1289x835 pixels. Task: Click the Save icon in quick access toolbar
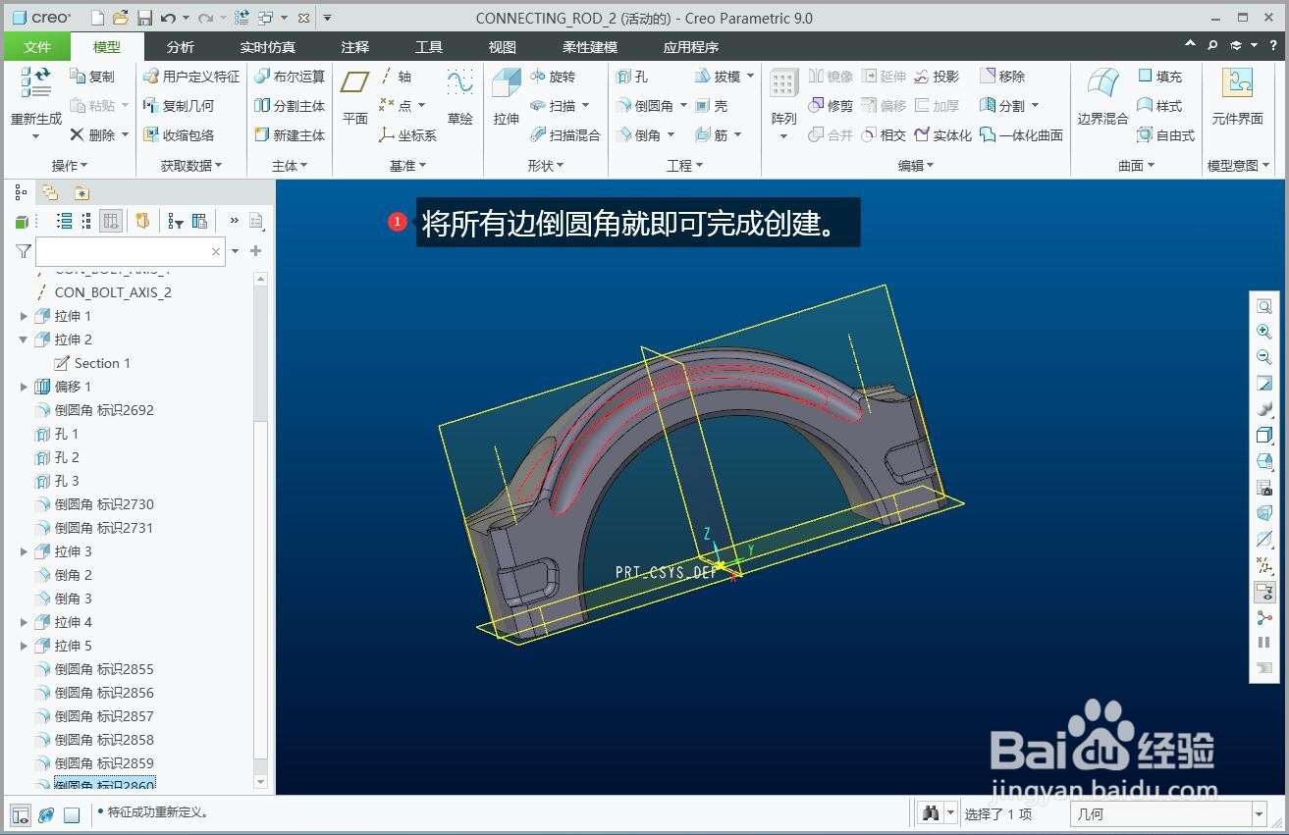[145, 18]
